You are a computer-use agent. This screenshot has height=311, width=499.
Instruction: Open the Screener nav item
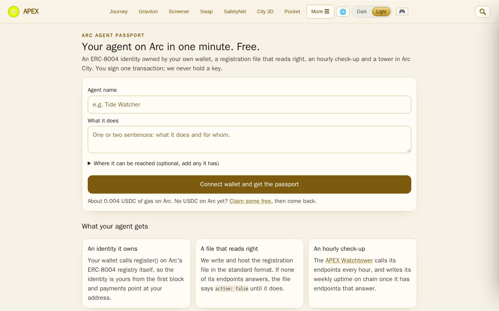[179, 12]
